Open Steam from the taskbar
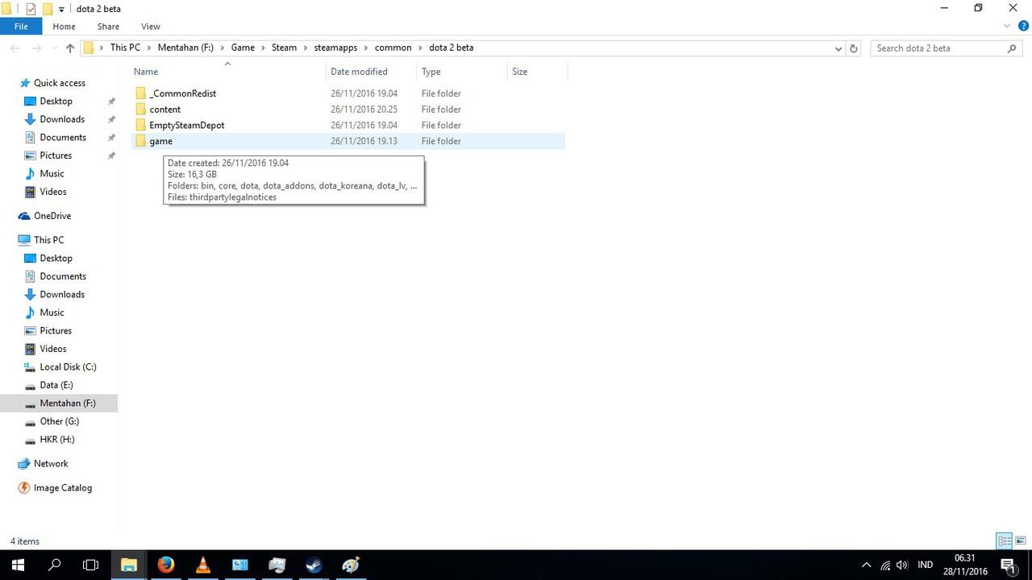This screenshot has height=580, width=1032. [314, 565]
